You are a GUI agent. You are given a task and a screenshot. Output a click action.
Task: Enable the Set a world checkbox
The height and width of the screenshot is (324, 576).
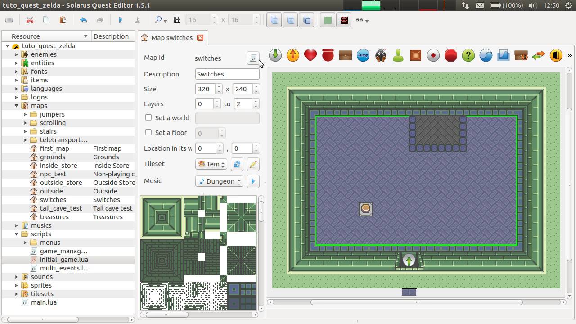148,117
